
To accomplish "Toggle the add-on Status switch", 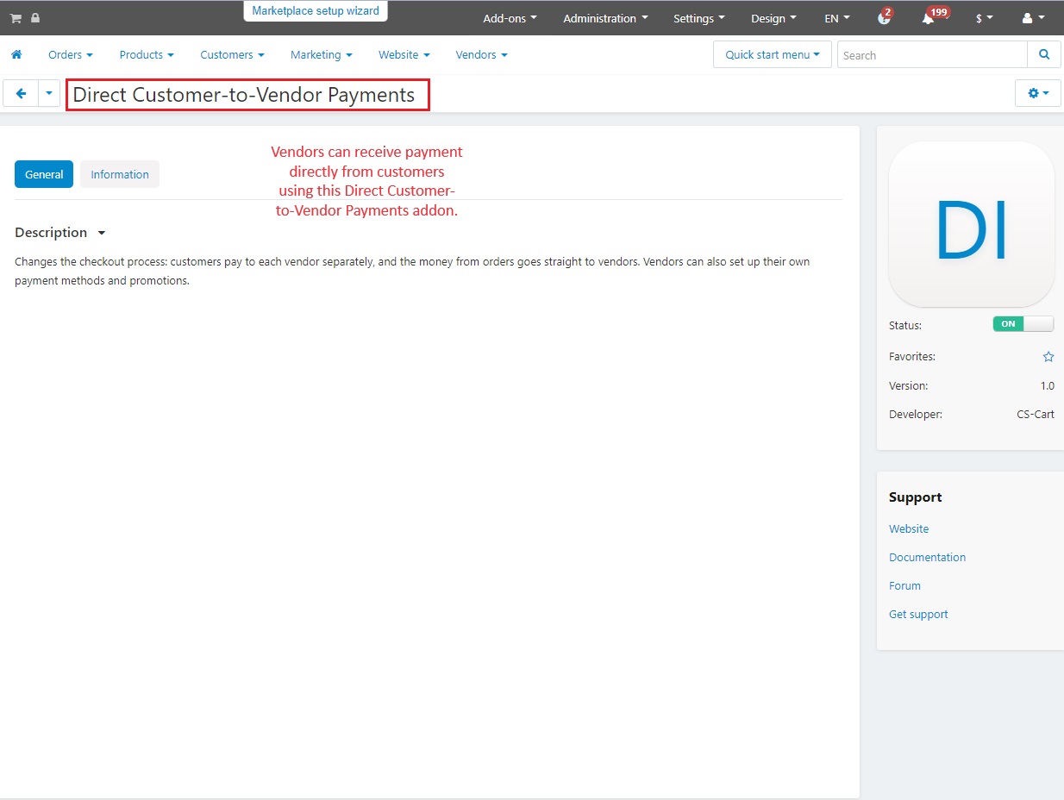I will click(1023, 324).
